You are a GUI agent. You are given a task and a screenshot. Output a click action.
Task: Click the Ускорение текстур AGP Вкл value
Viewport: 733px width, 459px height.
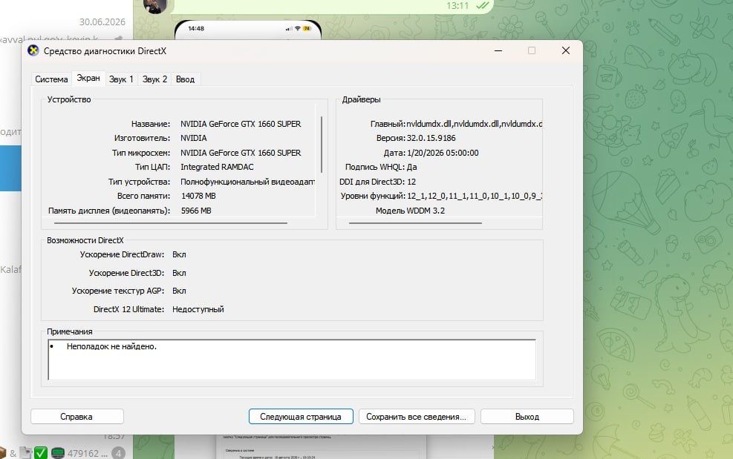point(179,291)
